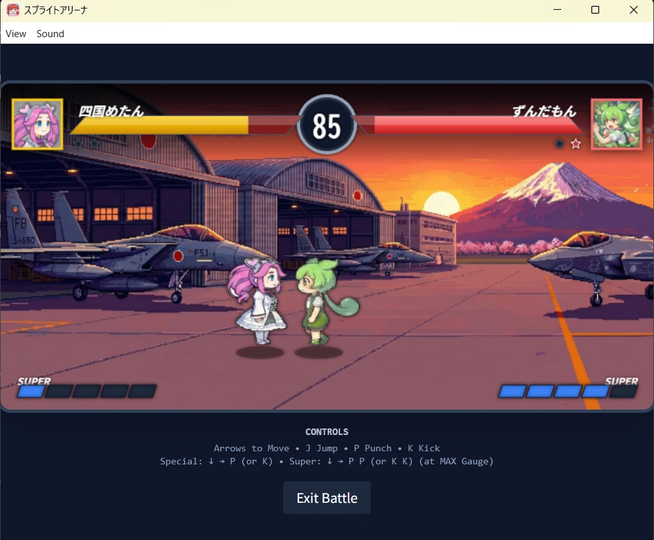654x540 pixels.
Task: Click the 'Arrows to Move' control hint
Action: 251,448
